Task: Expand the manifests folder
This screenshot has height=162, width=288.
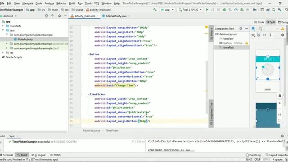Action: tap(3, 26)
